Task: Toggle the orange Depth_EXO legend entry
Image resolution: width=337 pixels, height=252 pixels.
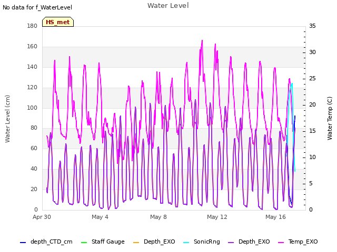Action: (x=154, y=242)
